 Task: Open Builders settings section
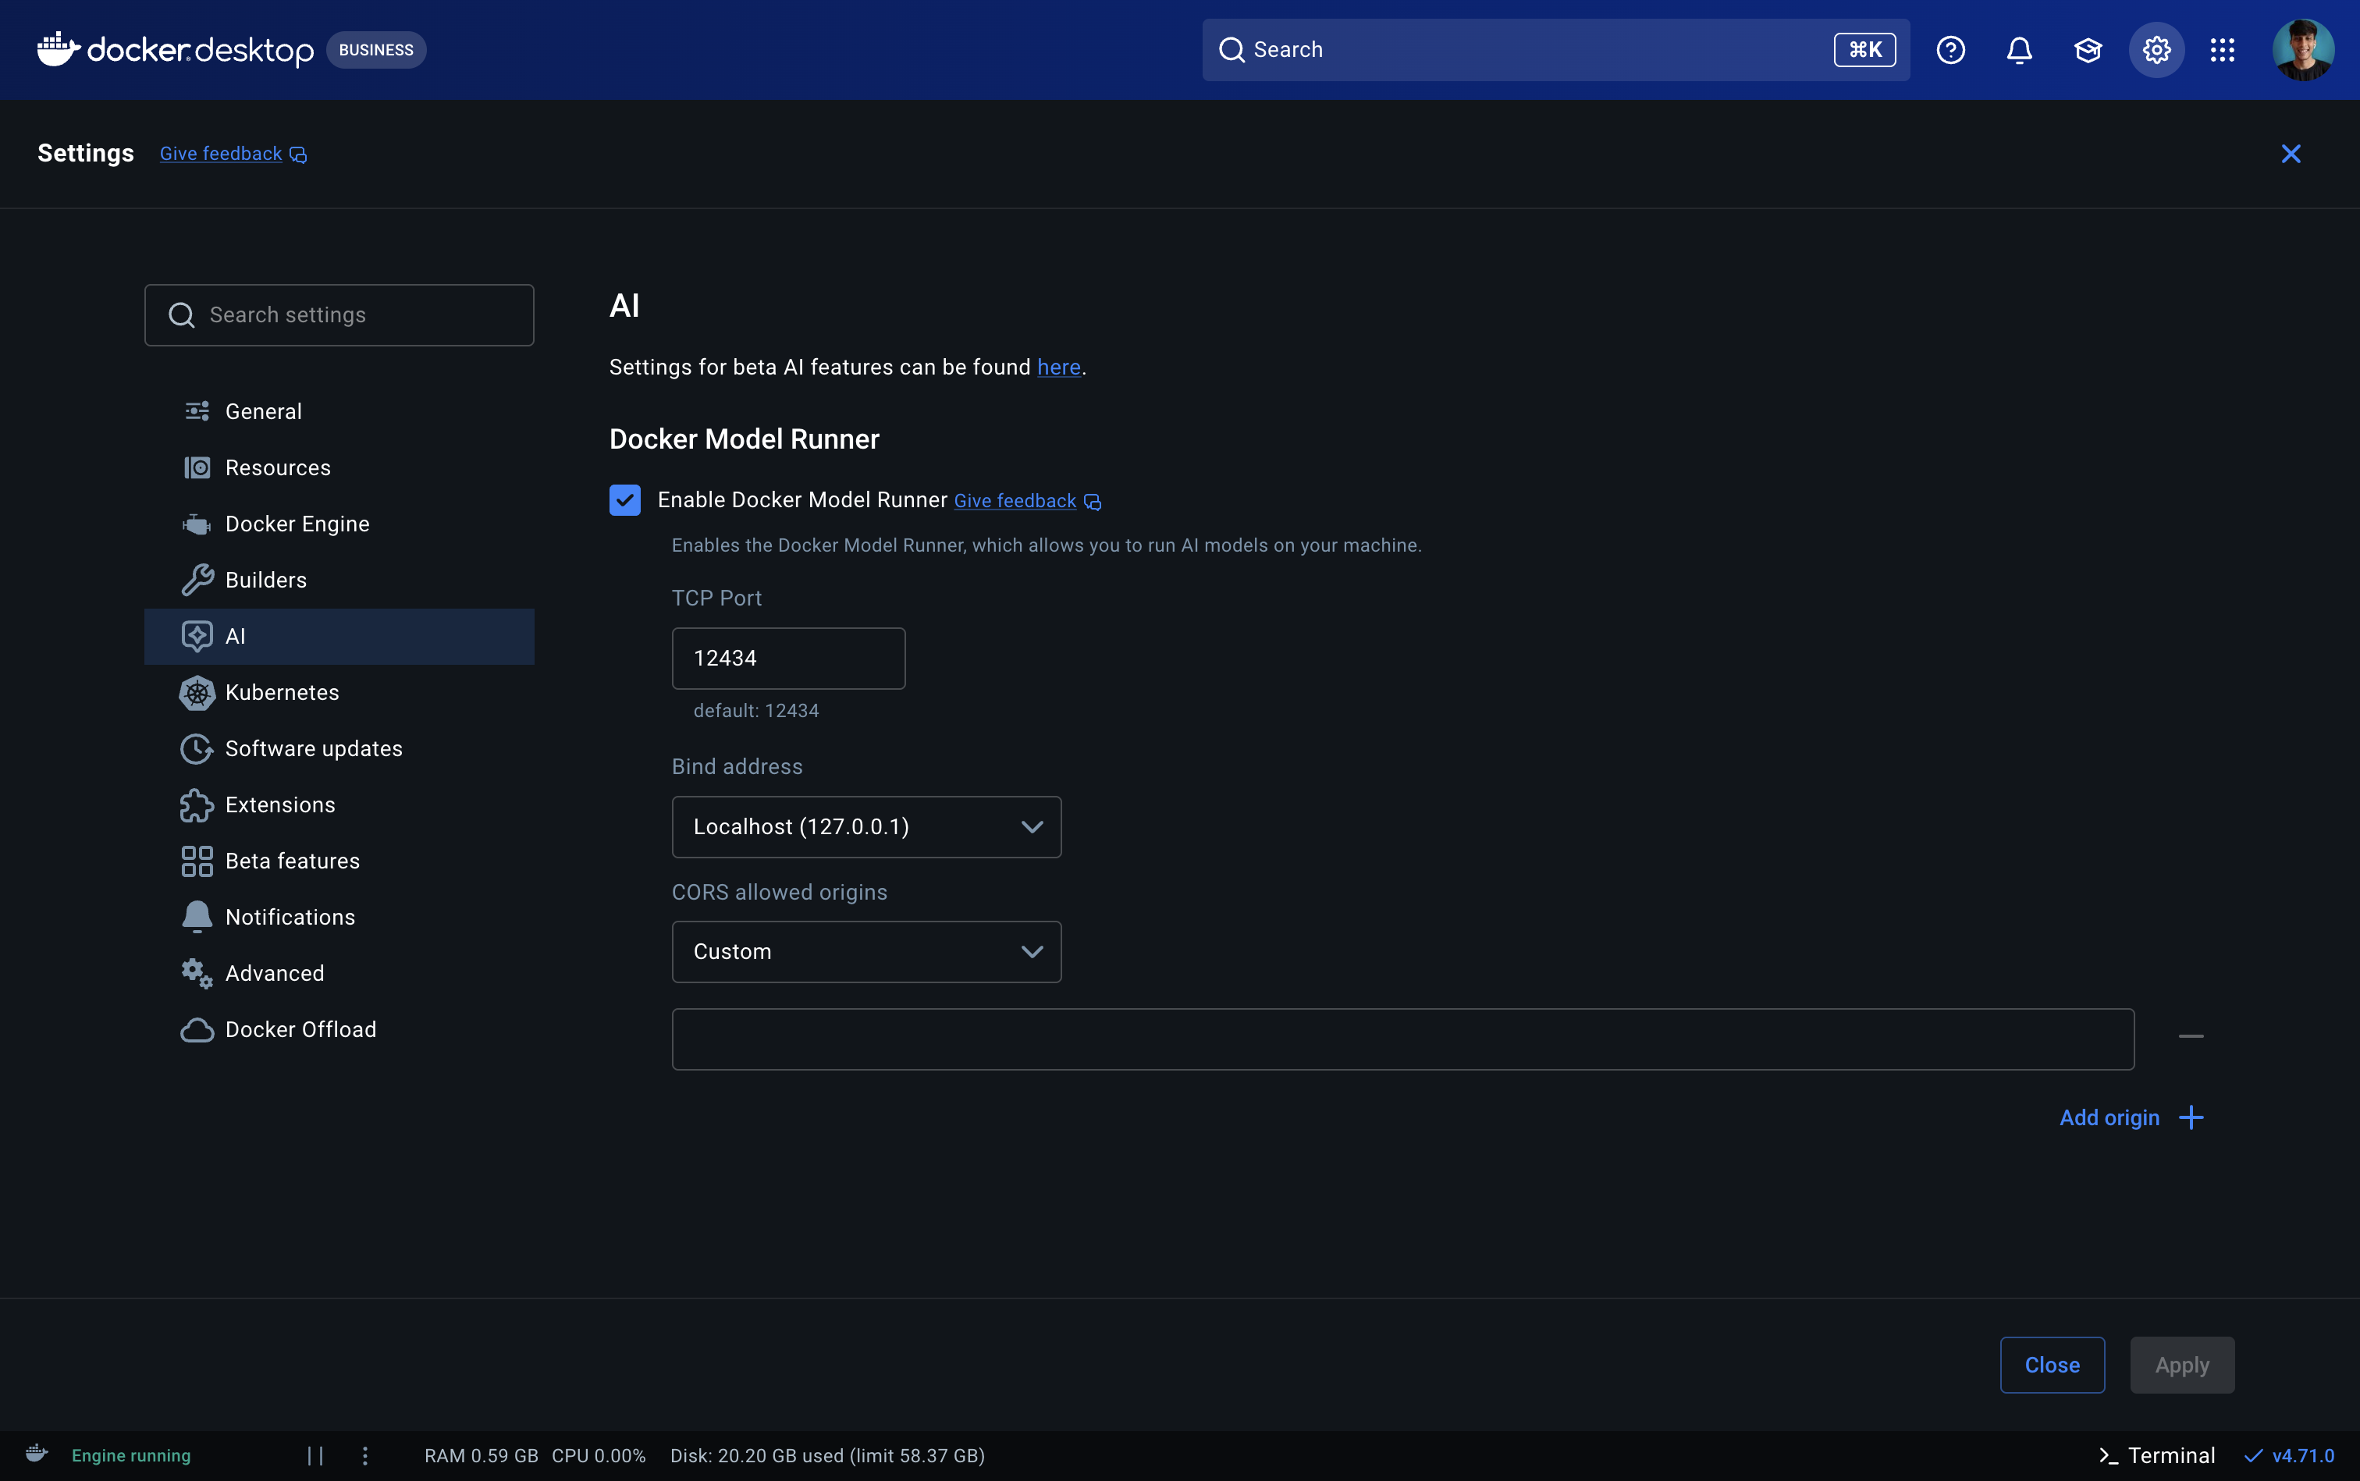pos(339,580)
